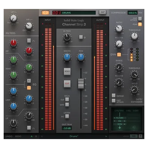The width and height of the screenshot is (148, 148).
Task: Toggle the Expand switch
Action: click(x=114, y=96)
